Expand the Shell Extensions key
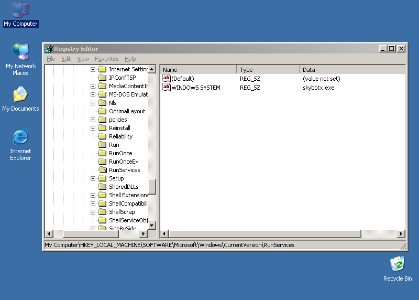Screen dimensions: 419x300 coord(93,195)
